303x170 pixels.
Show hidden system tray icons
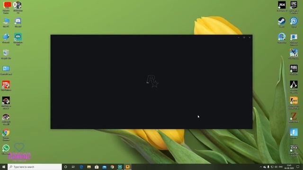pyautogui.click(x=261, y=167)
